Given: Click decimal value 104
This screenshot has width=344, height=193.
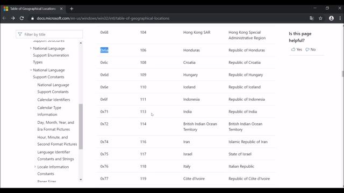Looking at the screenshot, I should point(143,32).
